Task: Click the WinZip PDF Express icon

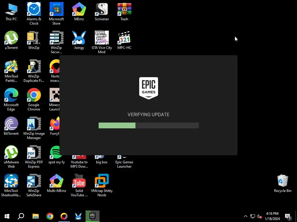Action: tap(34, 157)
